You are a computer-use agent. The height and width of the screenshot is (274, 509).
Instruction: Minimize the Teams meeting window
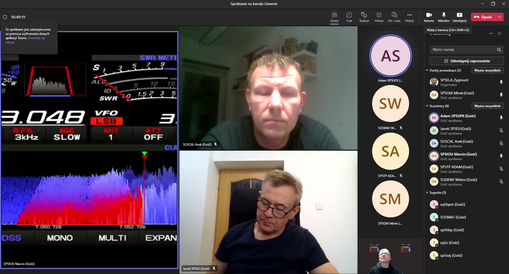482,4
